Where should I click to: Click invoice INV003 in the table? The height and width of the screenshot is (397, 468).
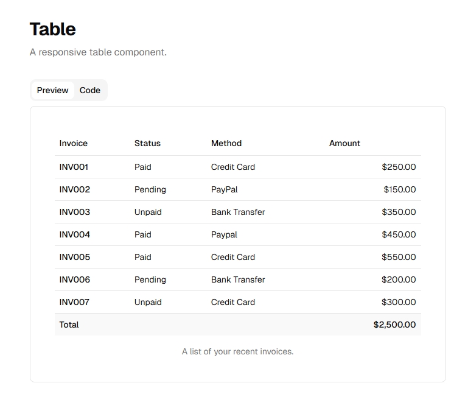coord(74,212)
